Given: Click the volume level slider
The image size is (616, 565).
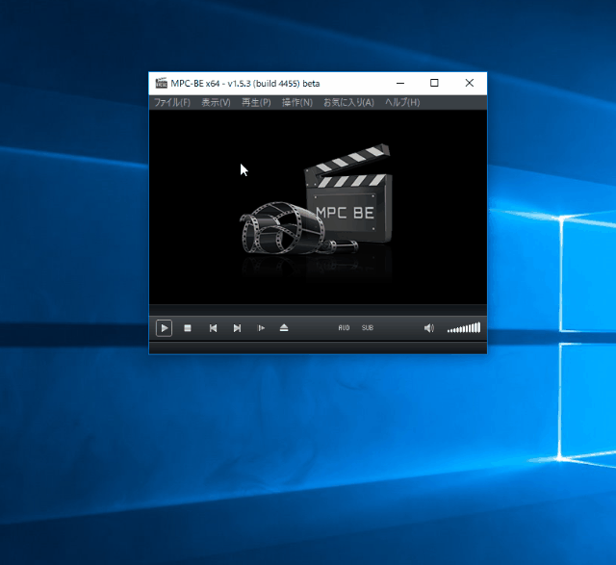Looking at the screenshot, I should click(x=464, y=327).
